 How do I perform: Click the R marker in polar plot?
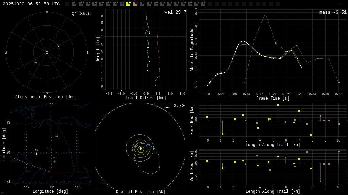click(49, 60)
